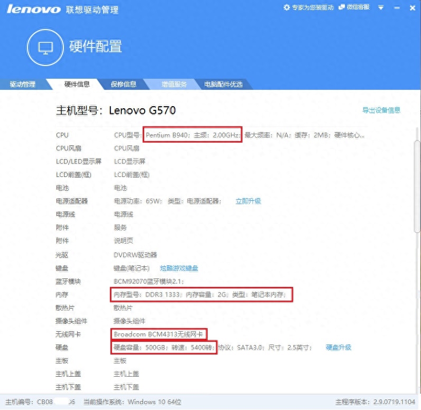Click the 主程序版本 2.9.0719.1104 text
The height and width of the screenshot is (410, 421).
pos(375,402)
